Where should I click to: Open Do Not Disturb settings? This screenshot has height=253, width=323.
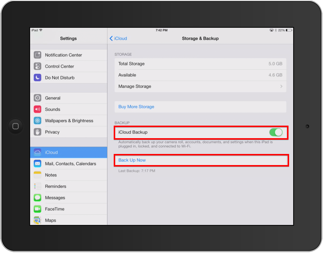click(69, 78)
